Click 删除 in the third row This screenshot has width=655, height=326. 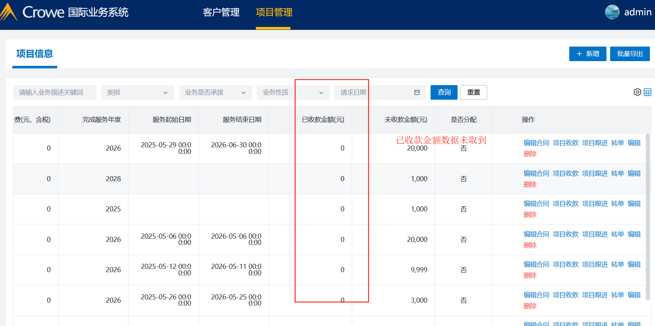pos(530,215)
